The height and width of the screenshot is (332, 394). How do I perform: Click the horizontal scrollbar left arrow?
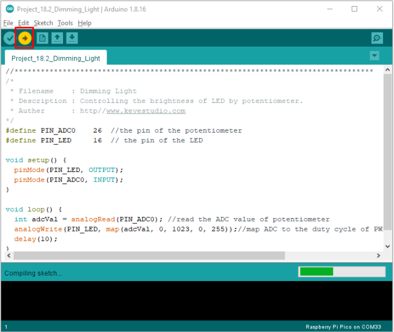[9, 256]
